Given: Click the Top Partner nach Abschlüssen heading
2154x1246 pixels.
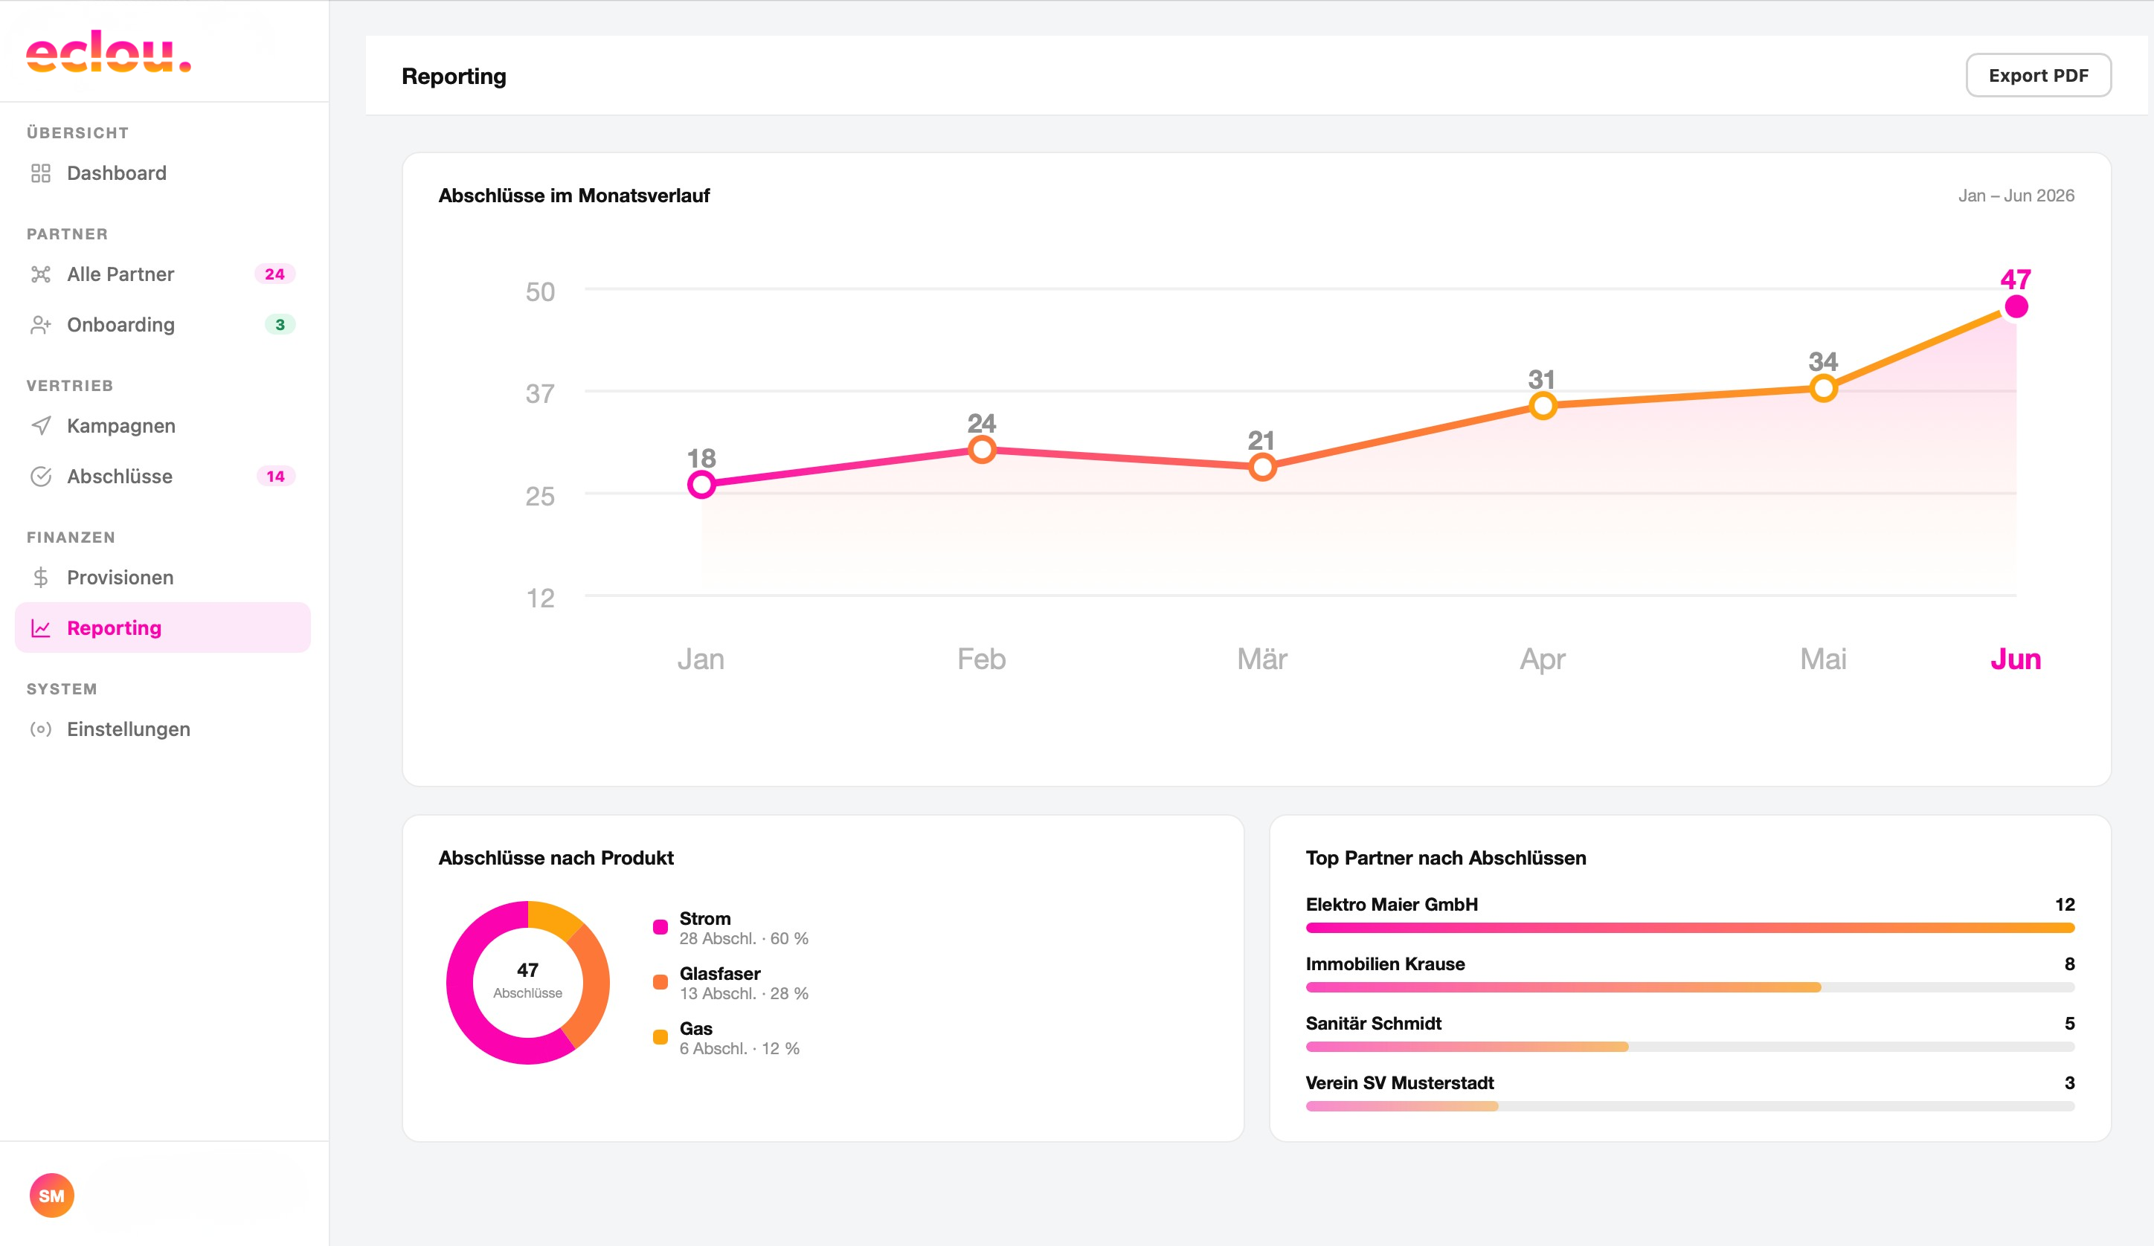Looking at the screenshot, I should tap(1446, 858).
